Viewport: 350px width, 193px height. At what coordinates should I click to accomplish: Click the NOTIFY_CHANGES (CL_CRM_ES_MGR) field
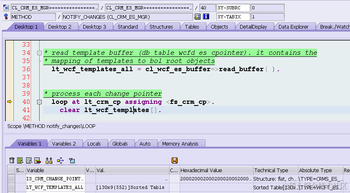click(x=127, y=17)
